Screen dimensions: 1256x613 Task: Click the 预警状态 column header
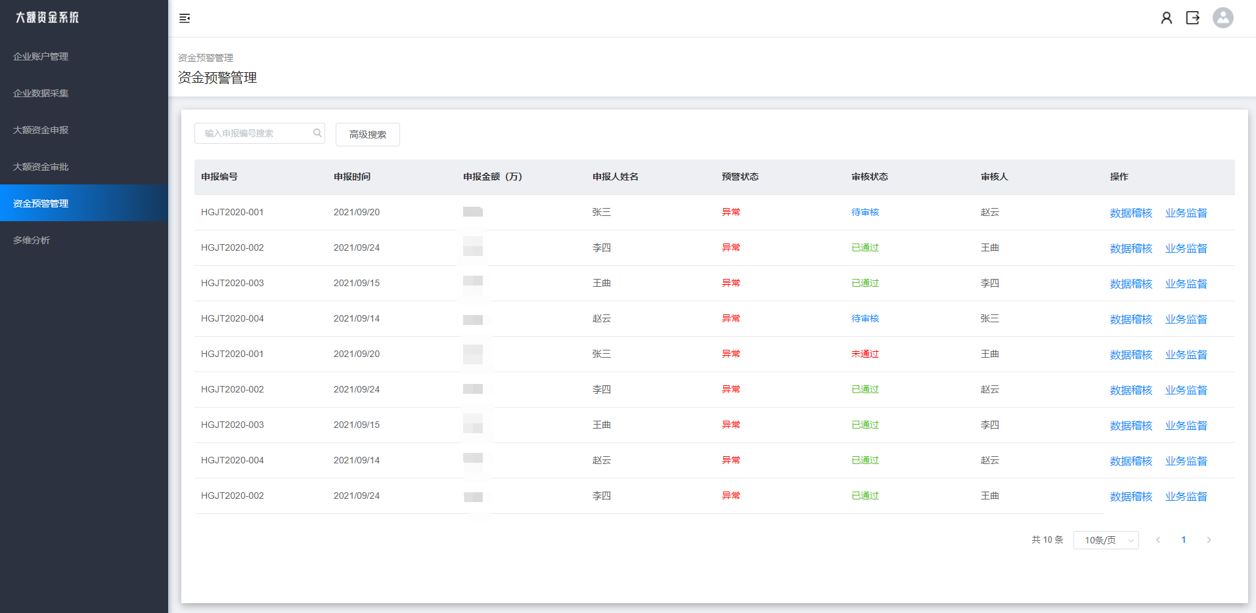[740, 177]
